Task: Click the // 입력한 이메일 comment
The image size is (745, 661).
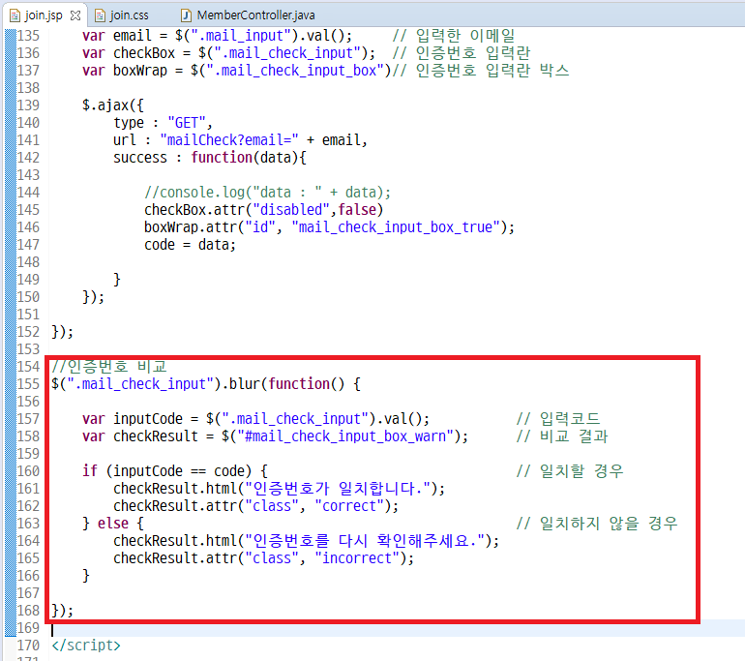Action: click(x=454, y=36)
